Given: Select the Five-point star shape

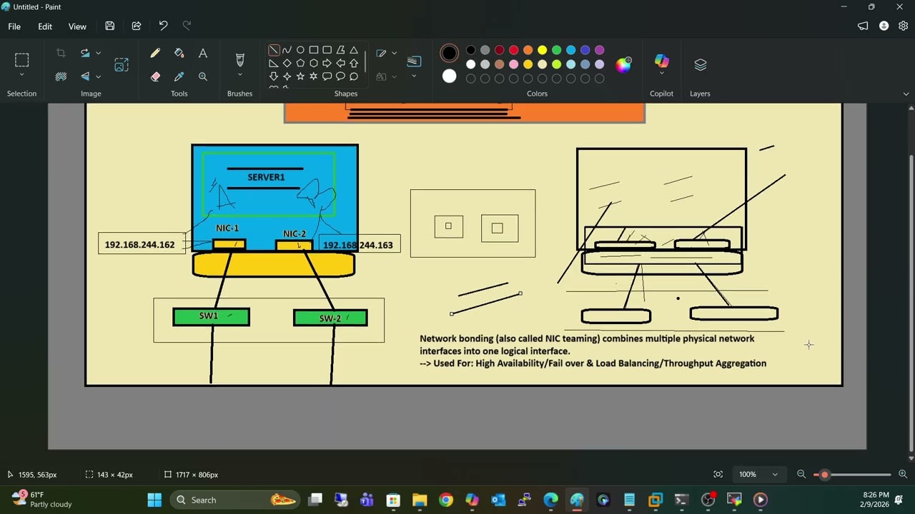Looking at the screenshot, I should (300, 76).
